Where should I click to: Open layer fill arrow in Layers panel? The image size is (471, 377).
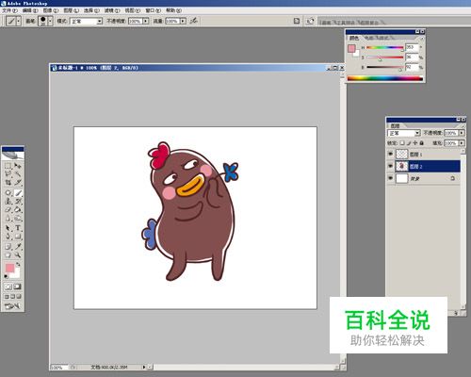(x=462, y=143)
